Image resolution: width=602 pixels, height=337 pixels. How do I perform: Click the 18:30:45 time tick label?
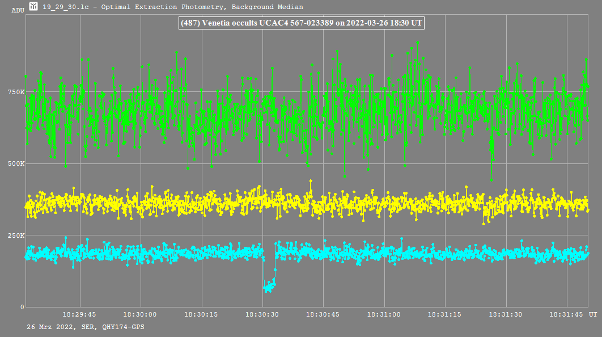323,314
